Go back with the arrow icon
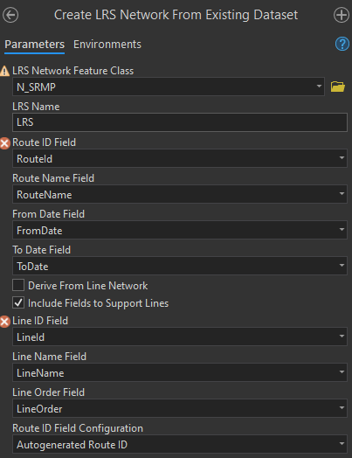Viewport: 352px width, 458px height. click(10, 15)
